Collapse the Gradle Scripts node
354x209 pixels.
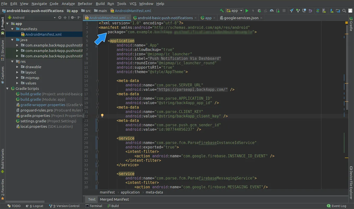(8, 89)
